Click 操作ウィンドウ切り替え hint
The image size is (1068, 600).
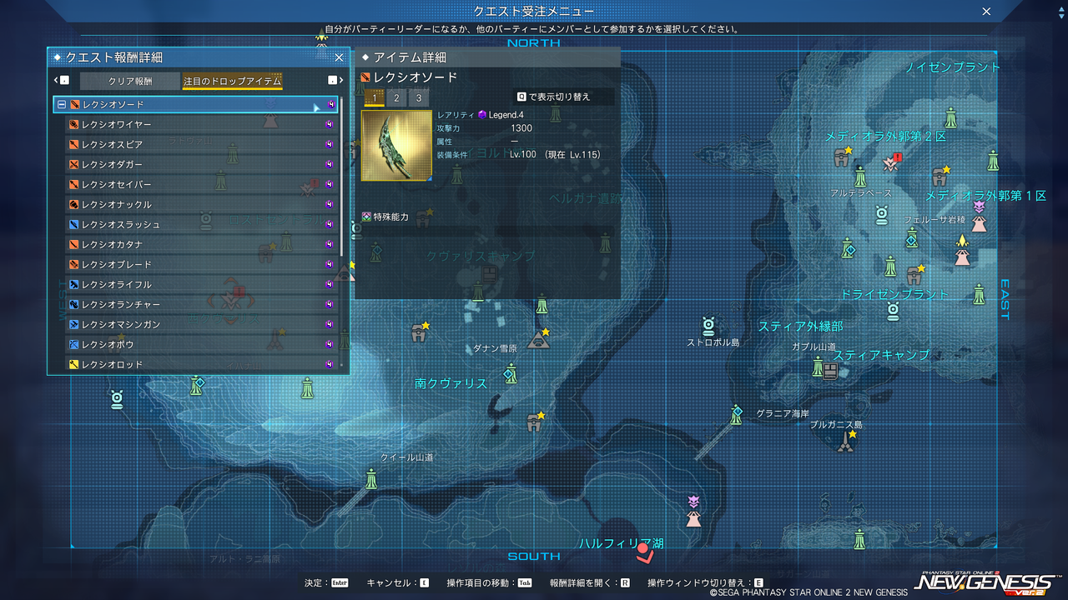point(706,583)
